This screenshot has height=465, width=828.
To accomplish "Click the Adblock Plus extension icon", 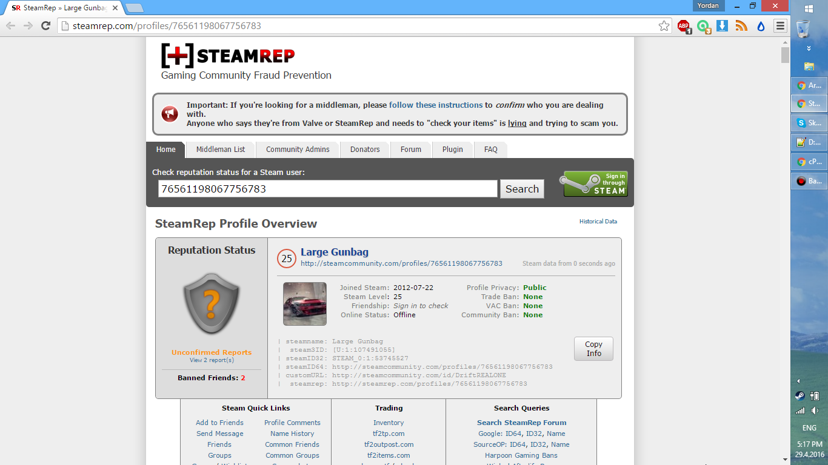I will [x=684, y=26].
